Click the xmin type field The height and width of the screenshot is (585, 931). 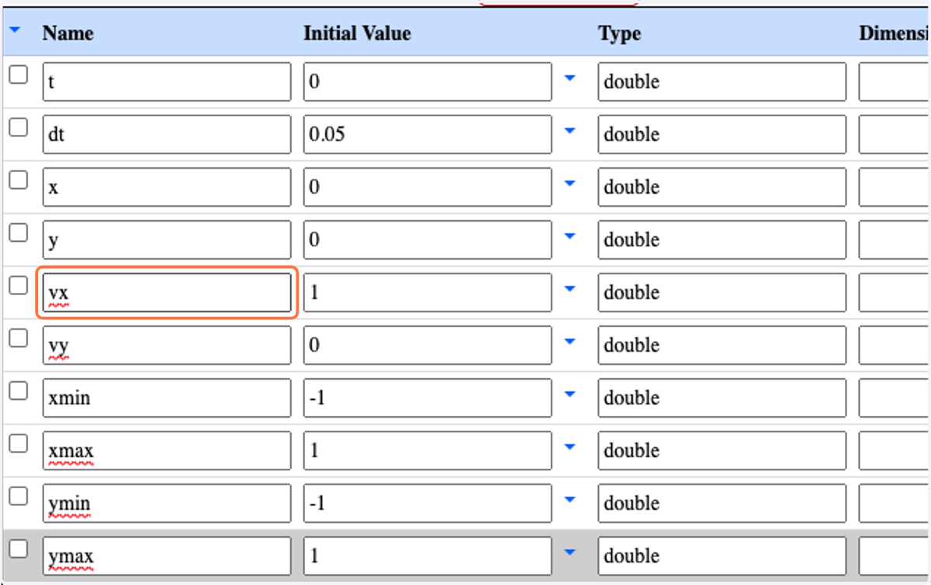[722, 398]
